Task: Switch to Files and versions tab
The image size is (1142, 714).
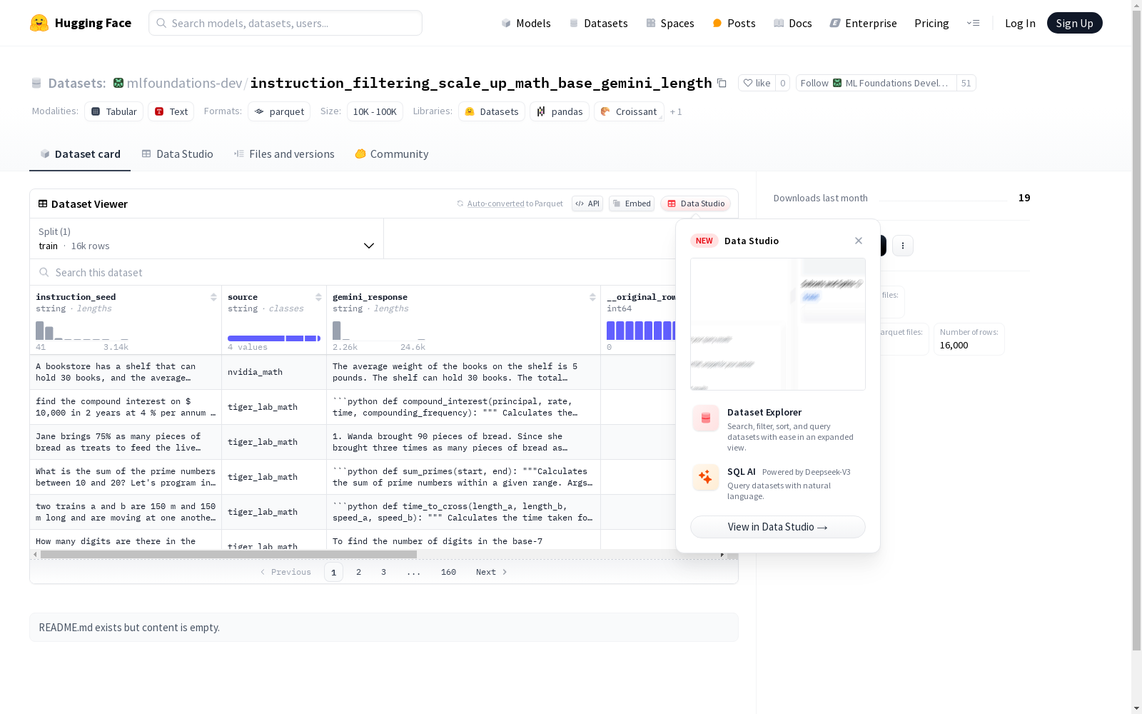Action: pos(284,154)
